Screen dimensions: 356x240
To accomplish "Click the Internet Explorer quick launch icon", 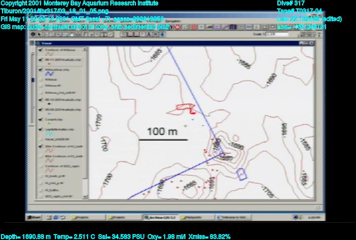I will tap(55, 217).
